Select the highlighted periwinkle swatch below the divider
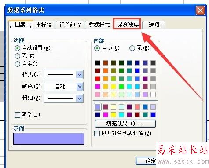This screenshot has width=209, height=168. (x=98, y=107)
